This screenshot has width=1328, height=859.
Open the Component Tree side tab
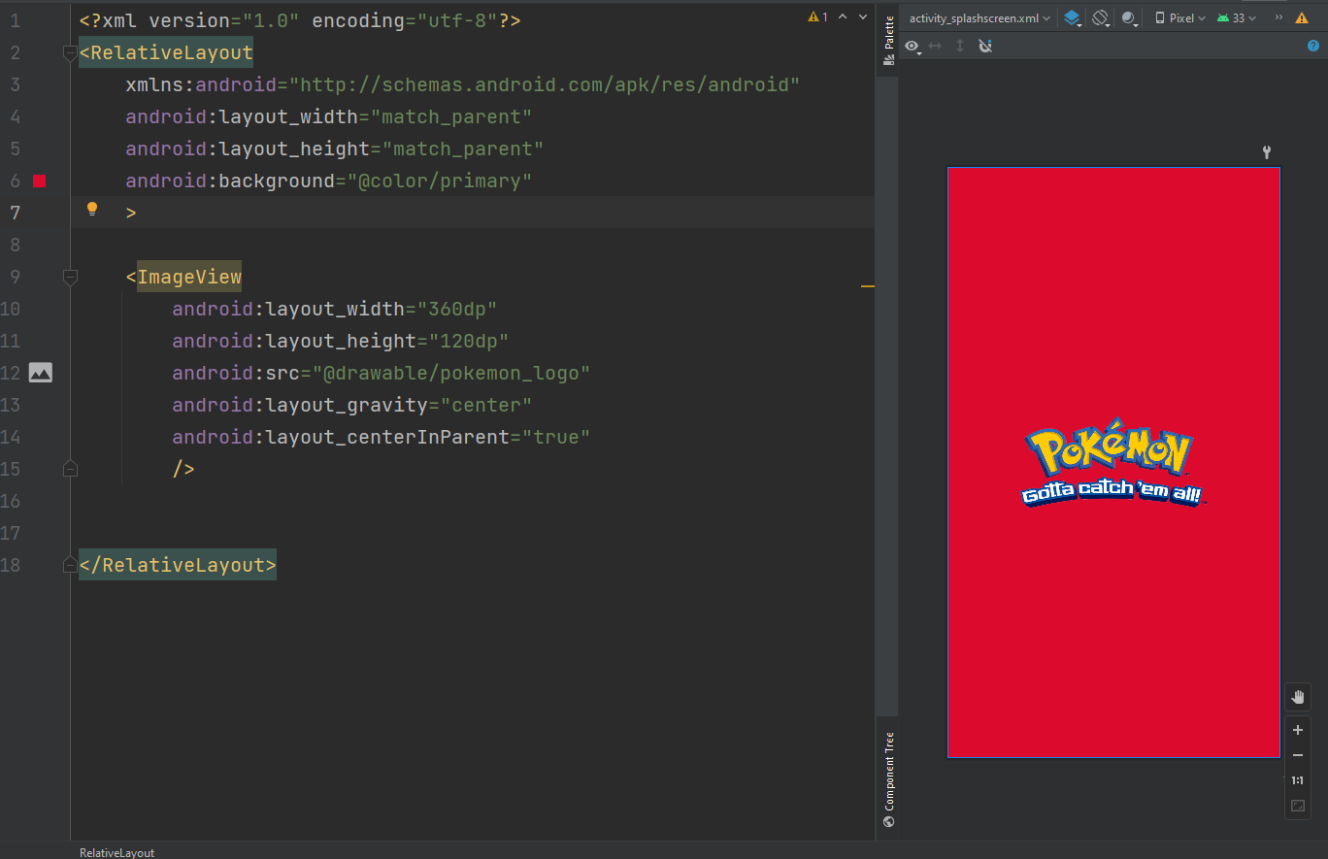coord(888,778)
